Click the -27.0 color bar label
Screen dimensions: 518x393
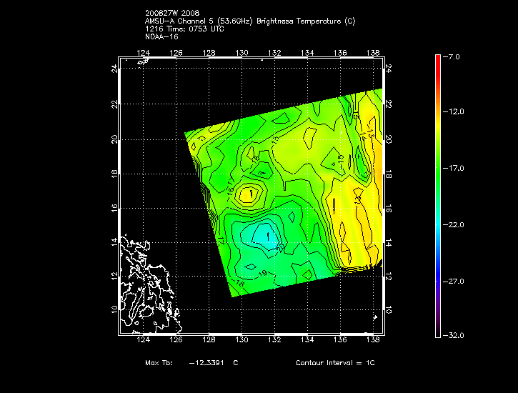coord(455,281)
